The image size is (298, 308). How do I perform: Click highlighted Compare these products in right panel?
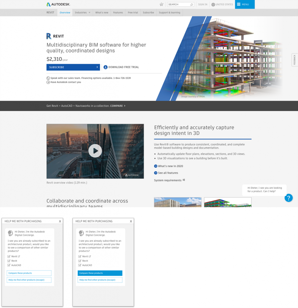pyautogui.click(x=100, y=273)
